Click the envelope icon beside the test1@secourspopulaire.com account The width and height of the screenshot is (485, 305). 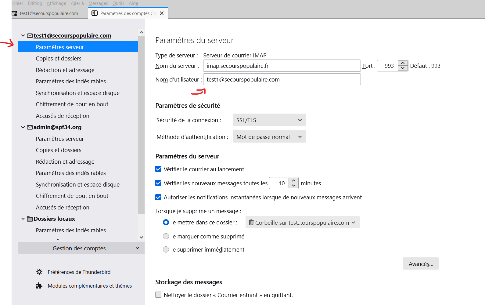pos(30,36)
